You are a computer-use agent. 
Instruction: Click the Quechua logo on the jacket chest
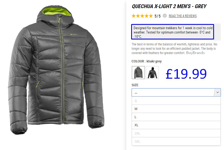[x=74, y=34]
